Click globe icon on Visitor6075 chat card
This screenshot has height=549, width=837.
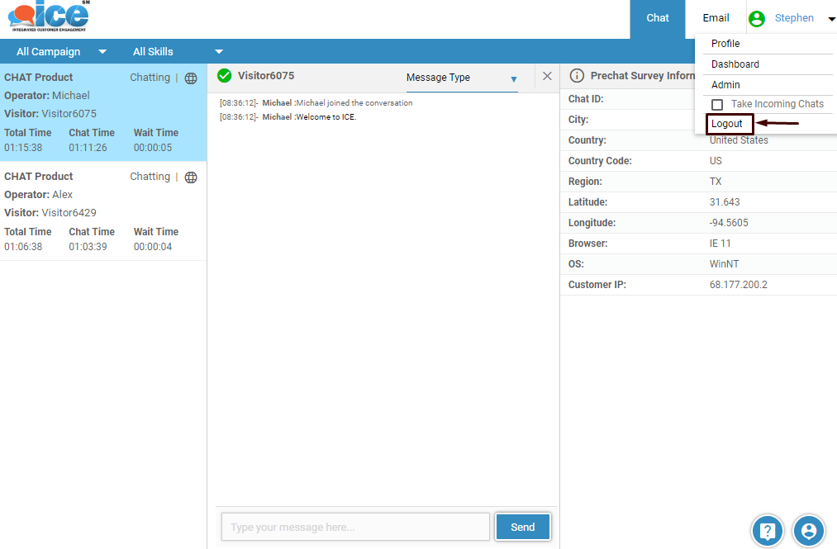coord(191,78)
